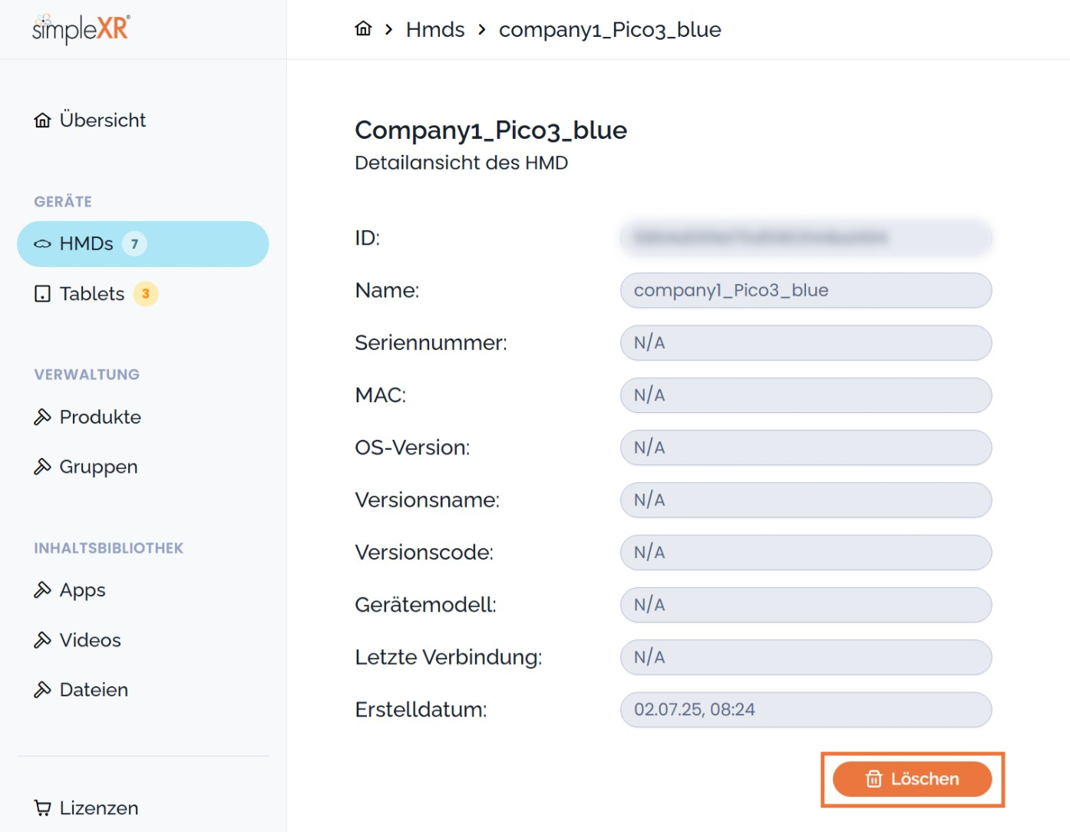
Task: Click the simpleXR logo
Action: (81, 29)
